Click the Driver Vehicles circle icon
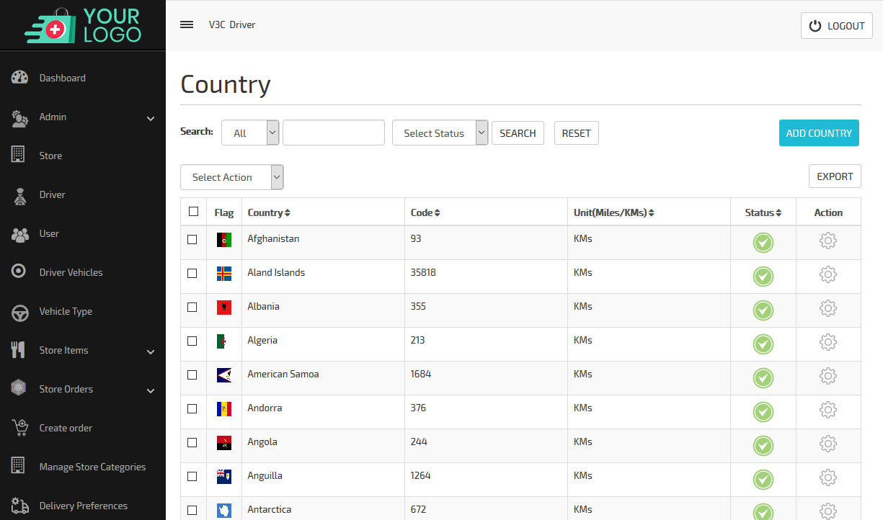The image size is (883, 520). pyautogui.click(x=19, y=272)
